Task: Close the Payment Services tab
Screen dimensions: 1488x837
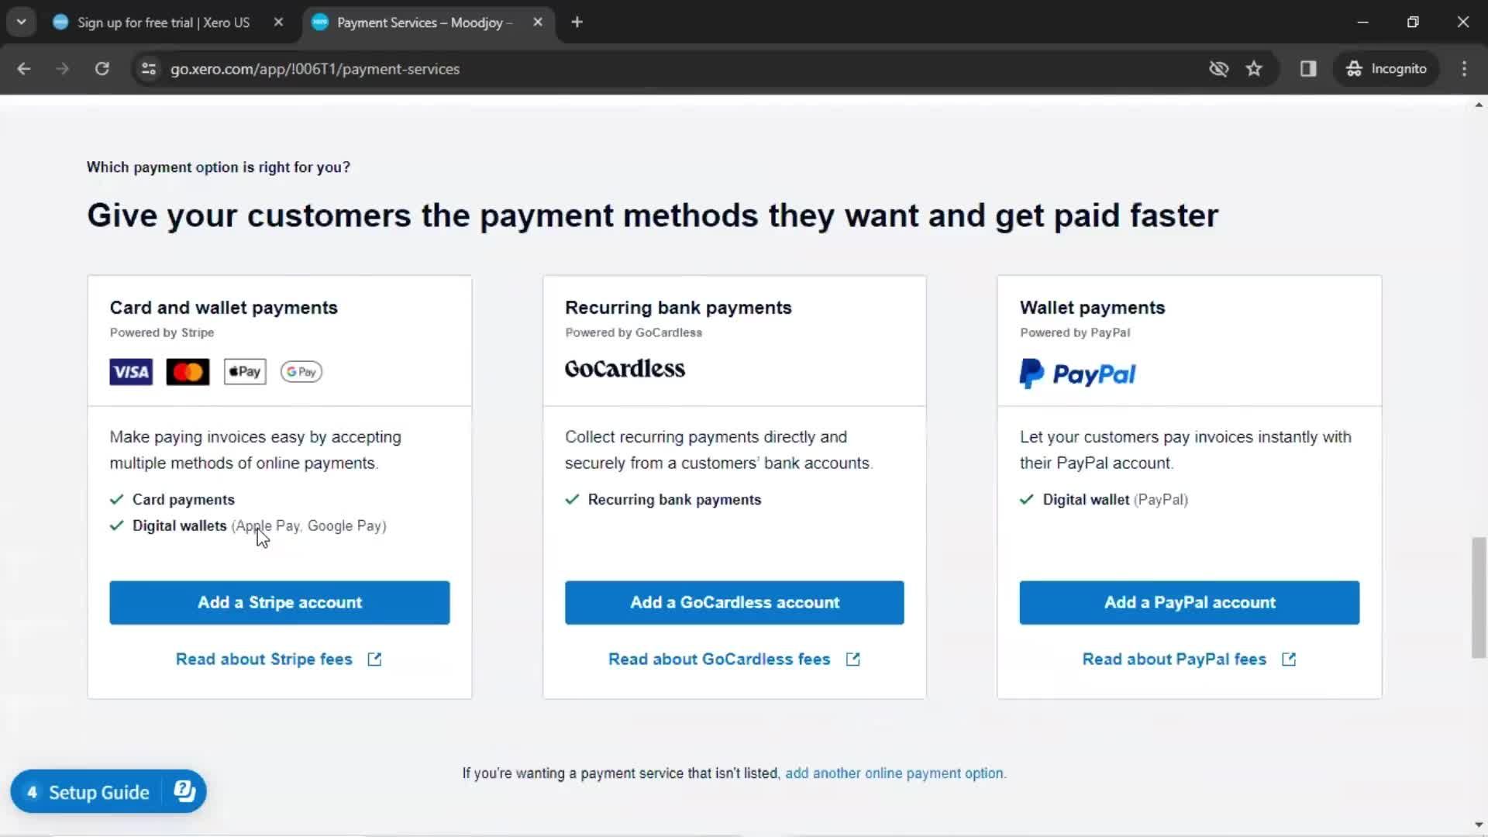Action: [538, 22]
